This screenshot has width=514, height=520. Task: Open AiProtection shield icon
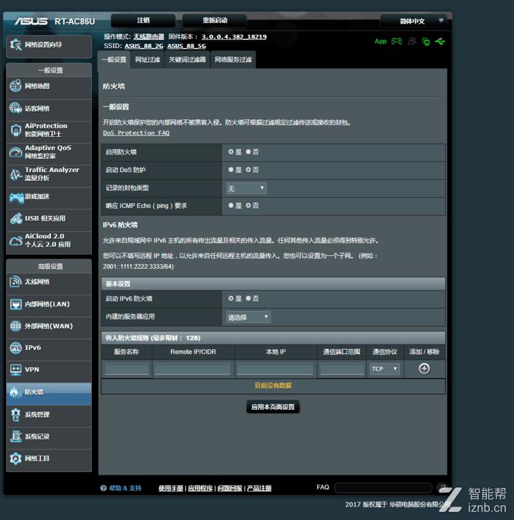16,130
